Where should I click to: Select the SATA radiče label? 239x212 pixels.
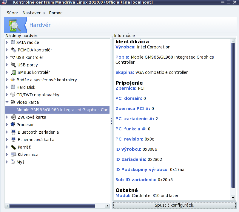tap(27, 42)
